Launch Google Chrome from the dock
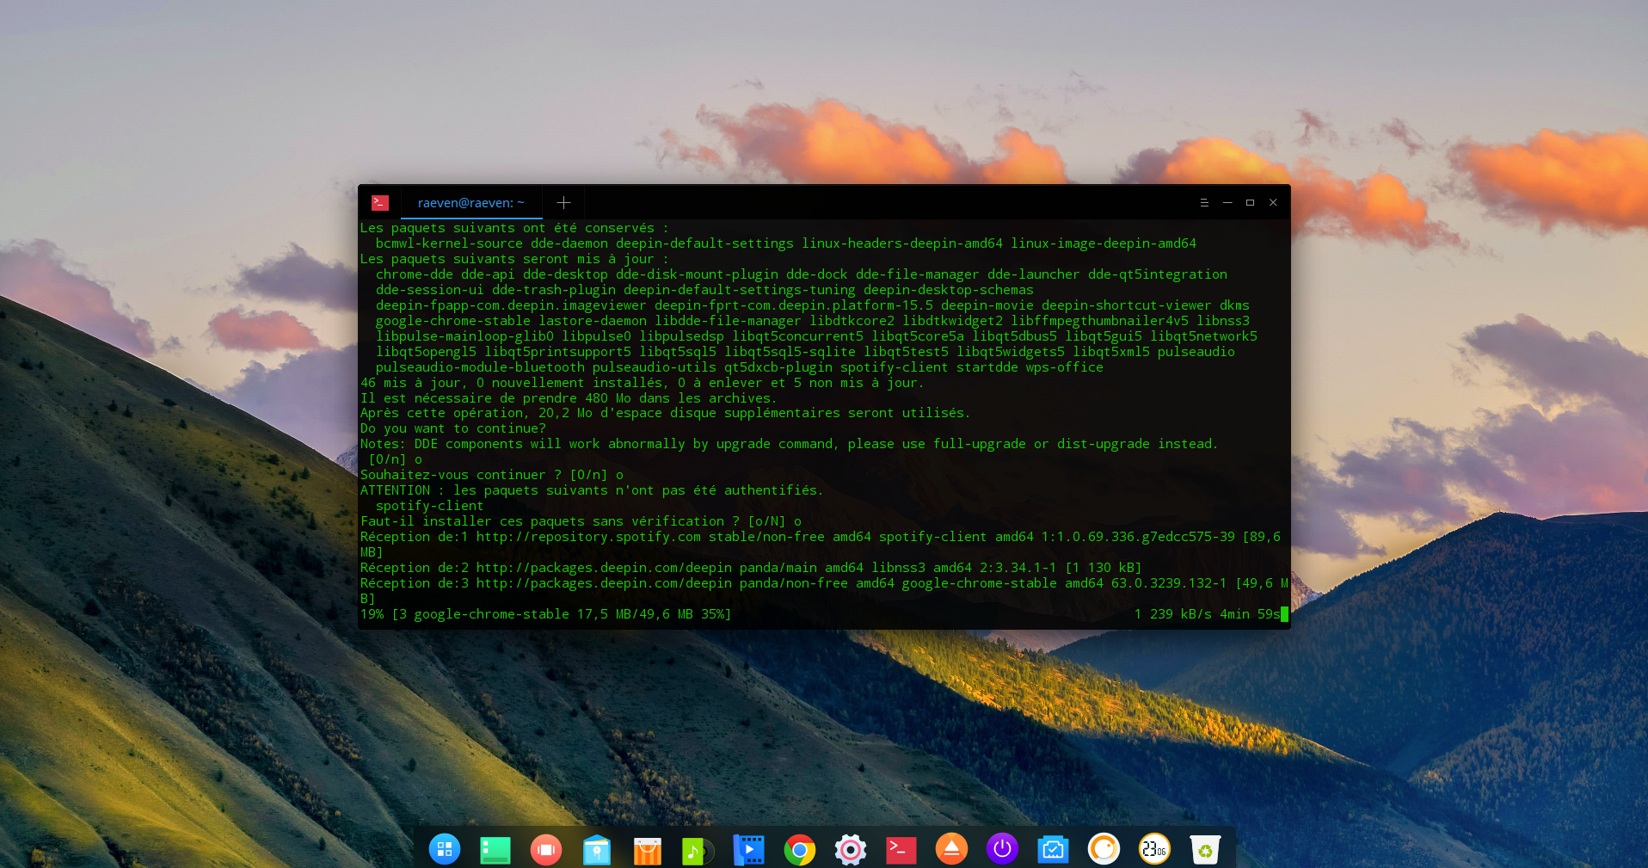This screenshot has height=868, width=1648. (800, 851)
